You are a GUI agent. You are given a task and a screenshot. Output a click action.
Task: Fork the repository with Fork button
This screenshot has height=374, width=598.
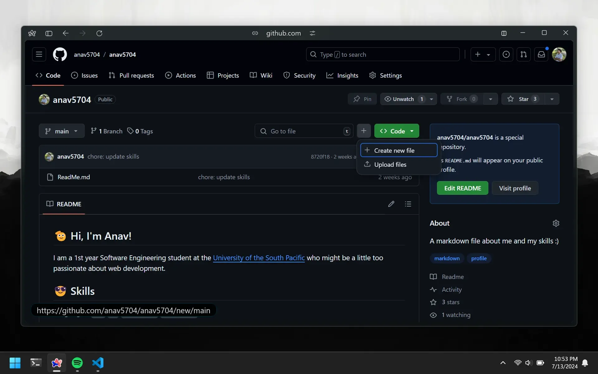(x=462, y=99)
